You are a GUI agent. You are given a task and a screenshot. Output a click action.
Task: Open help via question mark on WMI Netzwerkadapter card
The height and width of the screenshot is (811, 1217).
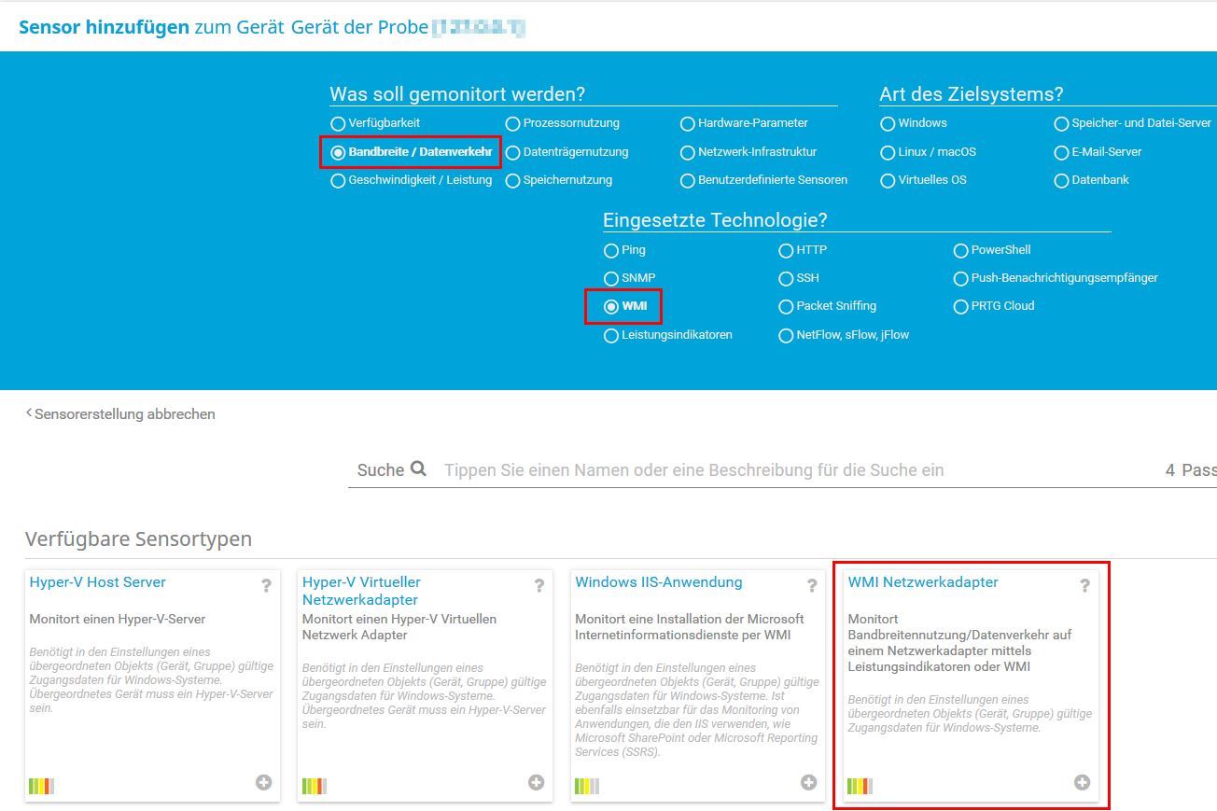click(x=1084, y=586)
